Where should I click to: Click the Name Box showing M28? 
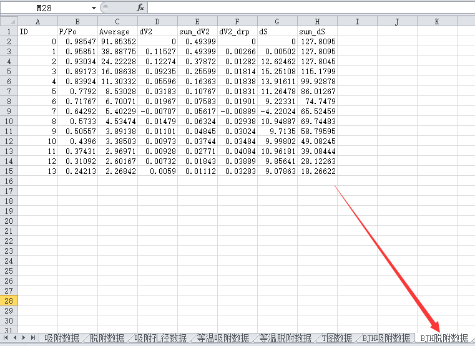(x=44, y=8)
